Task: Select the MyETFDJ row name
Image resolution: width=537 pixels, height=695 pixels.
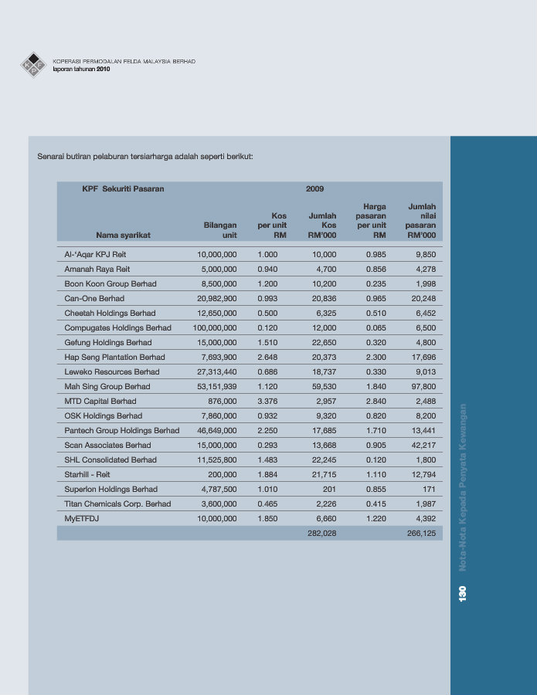Action: tap(82, 518)
